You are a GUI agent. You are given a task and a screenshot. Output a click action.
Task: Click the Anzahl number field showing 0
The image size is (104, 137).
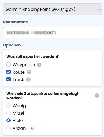(36, 128)
